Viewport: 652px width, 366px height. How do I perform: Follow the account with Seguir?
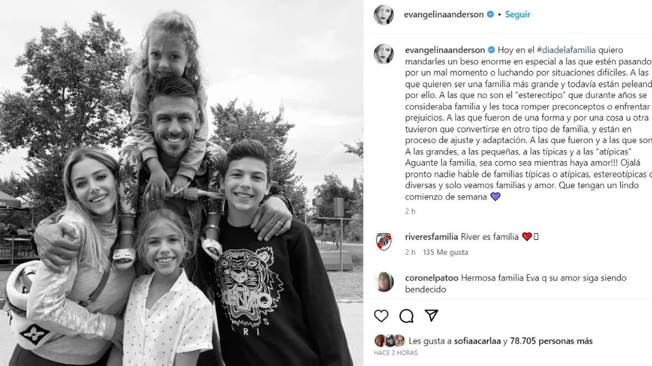coord(518,15)
